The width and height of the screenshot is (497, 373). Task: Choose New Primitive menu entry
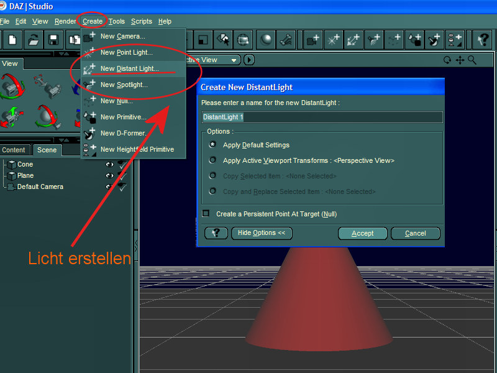pyautogui.click(x=133, y=117)
